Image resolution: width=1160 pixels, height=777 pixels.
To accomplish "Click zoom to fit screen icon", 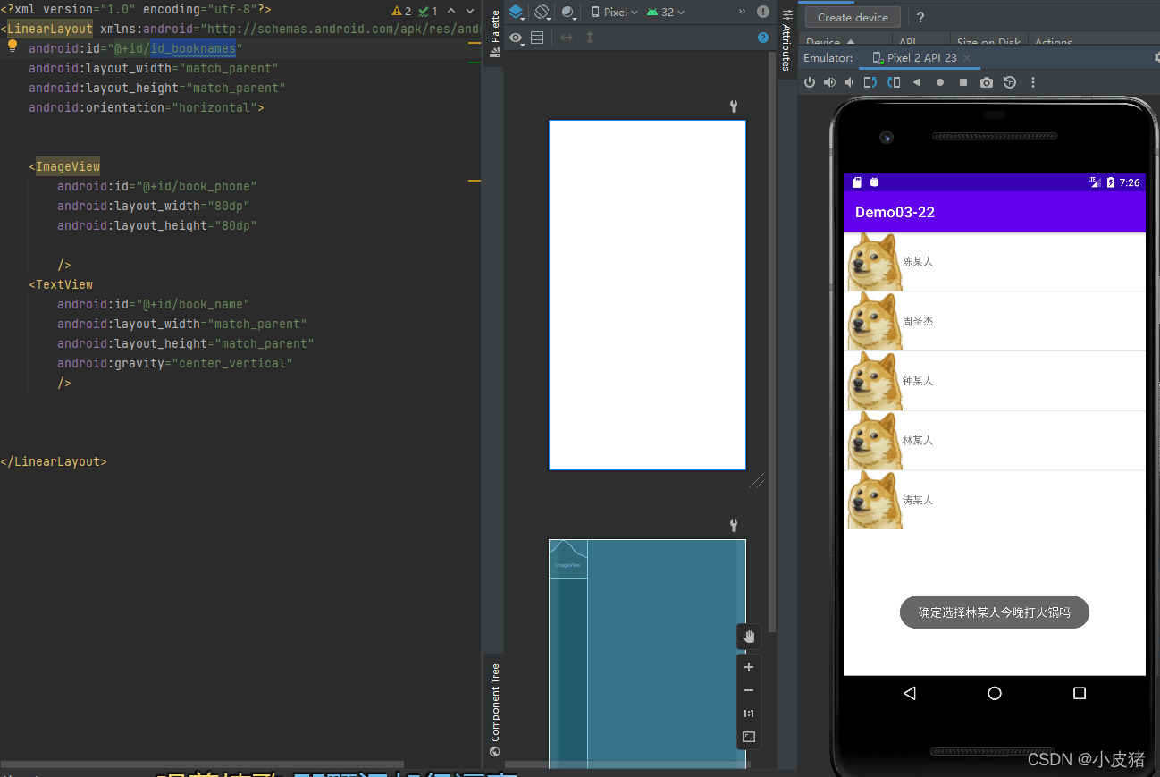I will (749, 737).
